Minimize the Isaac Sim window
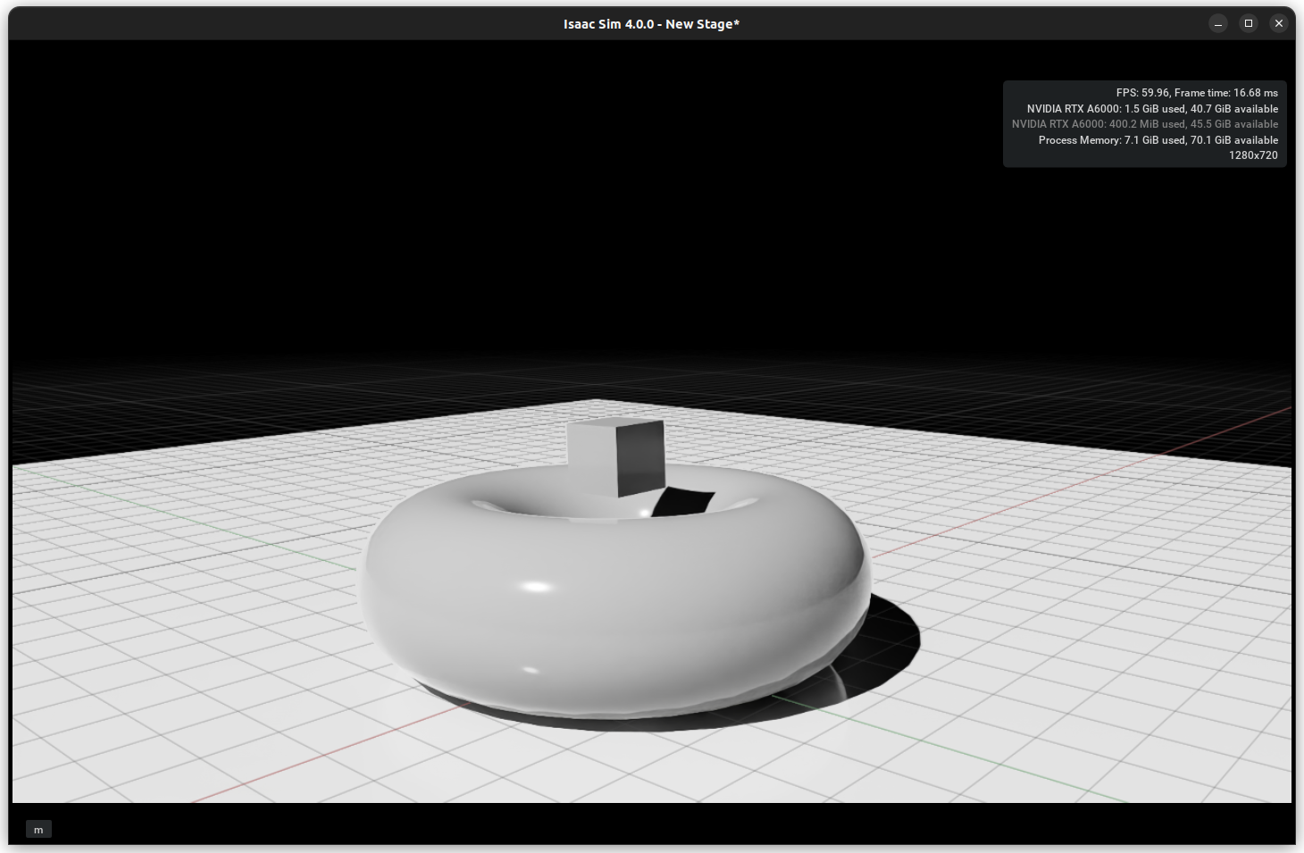 tap(1218, 23)
